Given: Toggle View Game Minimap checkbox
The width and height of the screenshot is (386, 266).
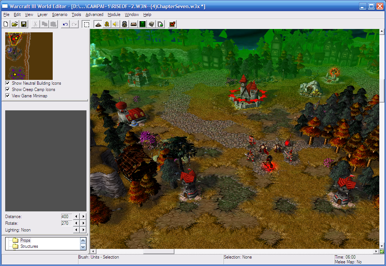Looking at the screenshot, I should pos(8,95).
